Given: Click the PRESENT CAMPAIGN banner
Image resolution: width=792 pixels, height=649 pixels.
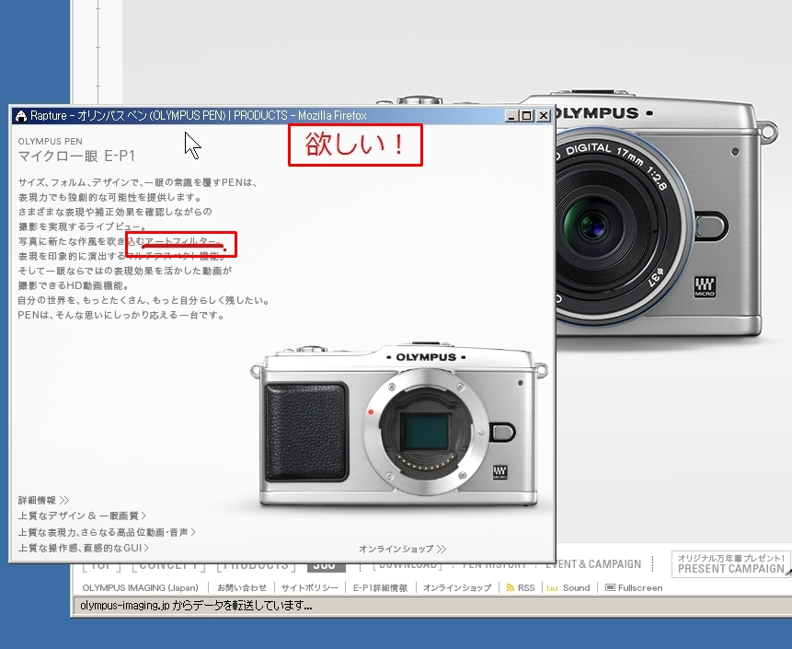Looking at the screenshot, I should (730, 564).
